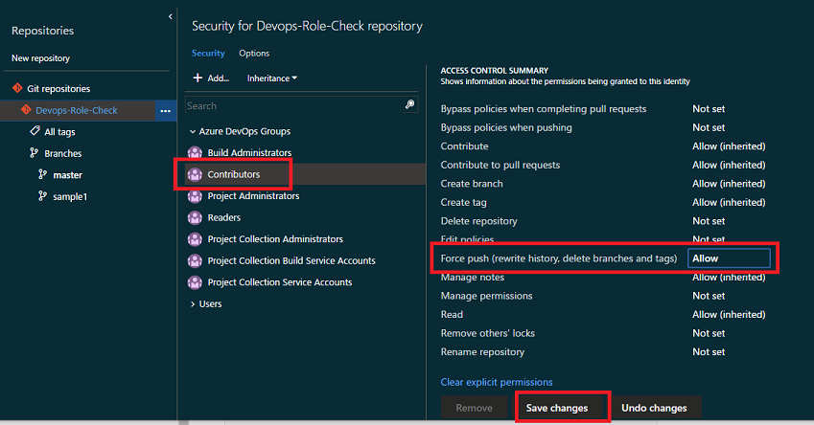Open the Devops-Role-Check ellipsis menu
This screenshot has height=425, width=814.
pyautogui.click(x=166, y=111)
